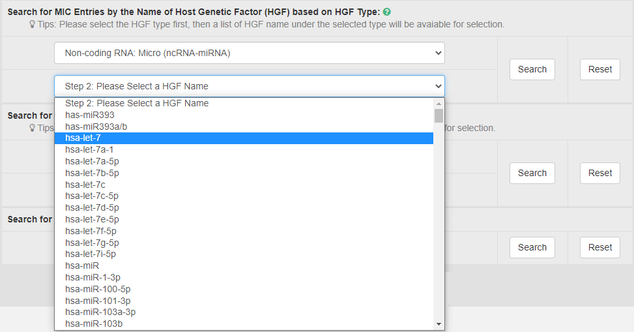
Task: Select has-miR393 from the list
Action: click(90, 115)
